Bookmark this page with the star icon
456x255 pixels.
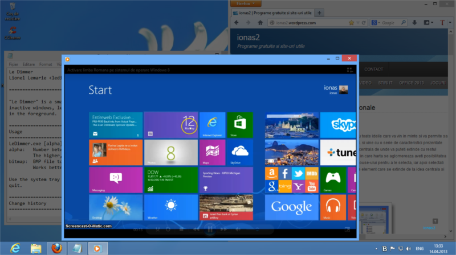point(351,23)
